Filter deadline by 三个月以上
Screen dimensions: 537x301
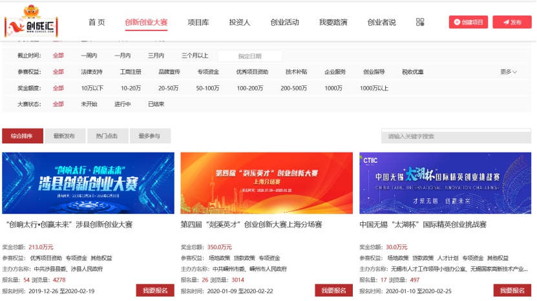195,56
